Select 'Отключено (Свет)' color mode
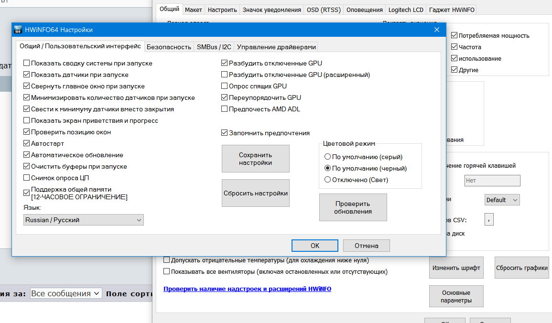The image size is (552, 323). (x=328, y=180)
